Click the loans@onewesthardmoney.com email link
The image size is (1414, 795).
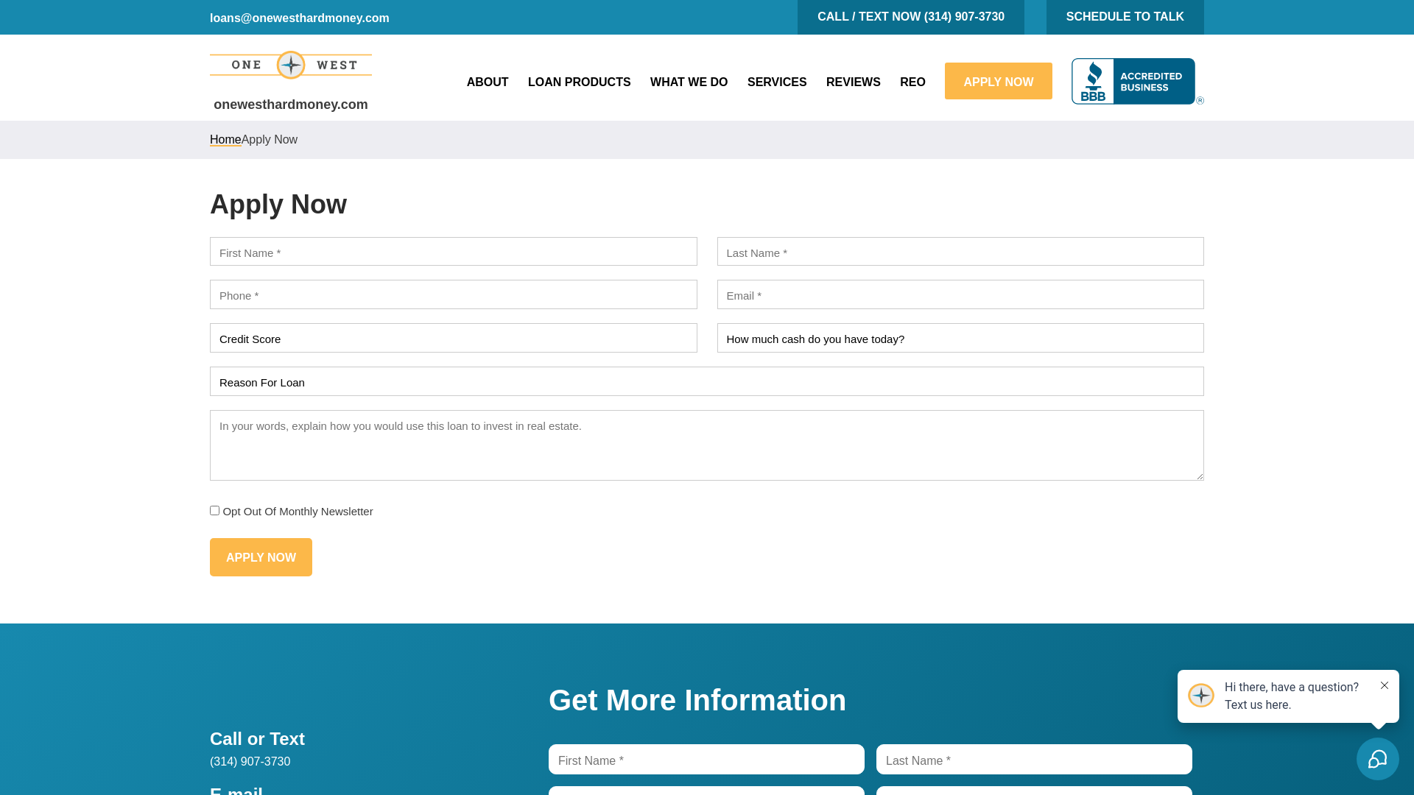pos(299,18)
